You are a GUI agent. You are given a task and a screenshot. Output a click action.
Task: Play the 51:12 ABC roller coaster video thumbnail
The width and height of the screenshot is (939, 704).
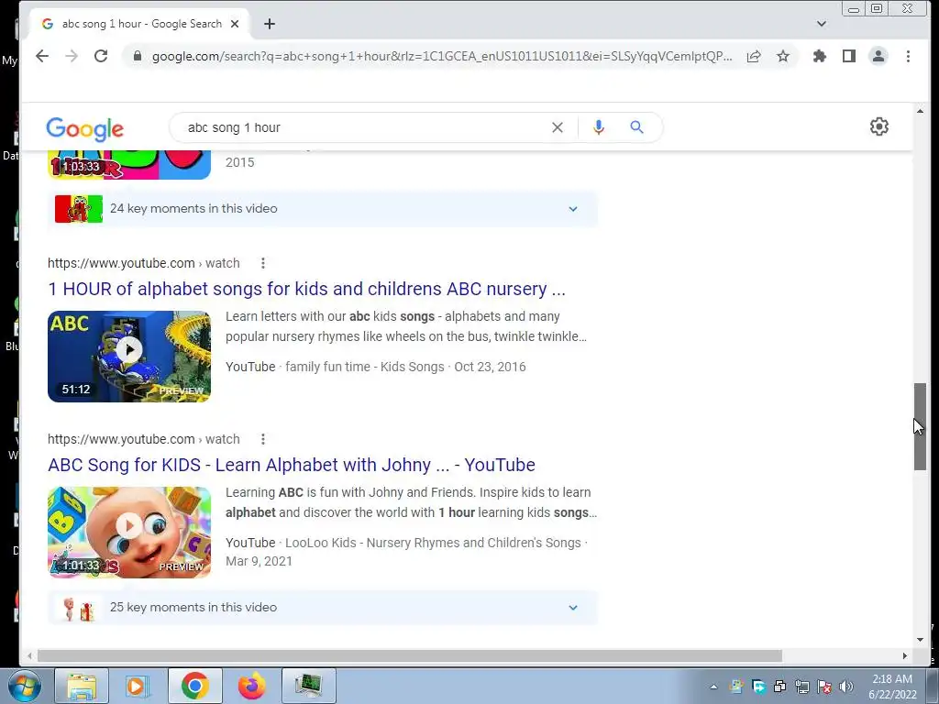coord(129,357)
